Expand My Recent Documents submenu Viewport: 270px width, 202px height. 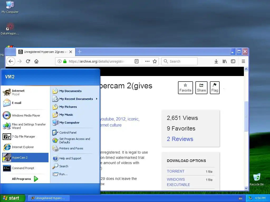click(x=75, y=99)
